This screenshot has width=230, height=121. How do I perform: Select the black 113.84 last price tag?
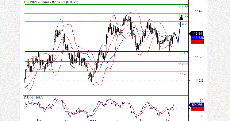coord(196,33)
